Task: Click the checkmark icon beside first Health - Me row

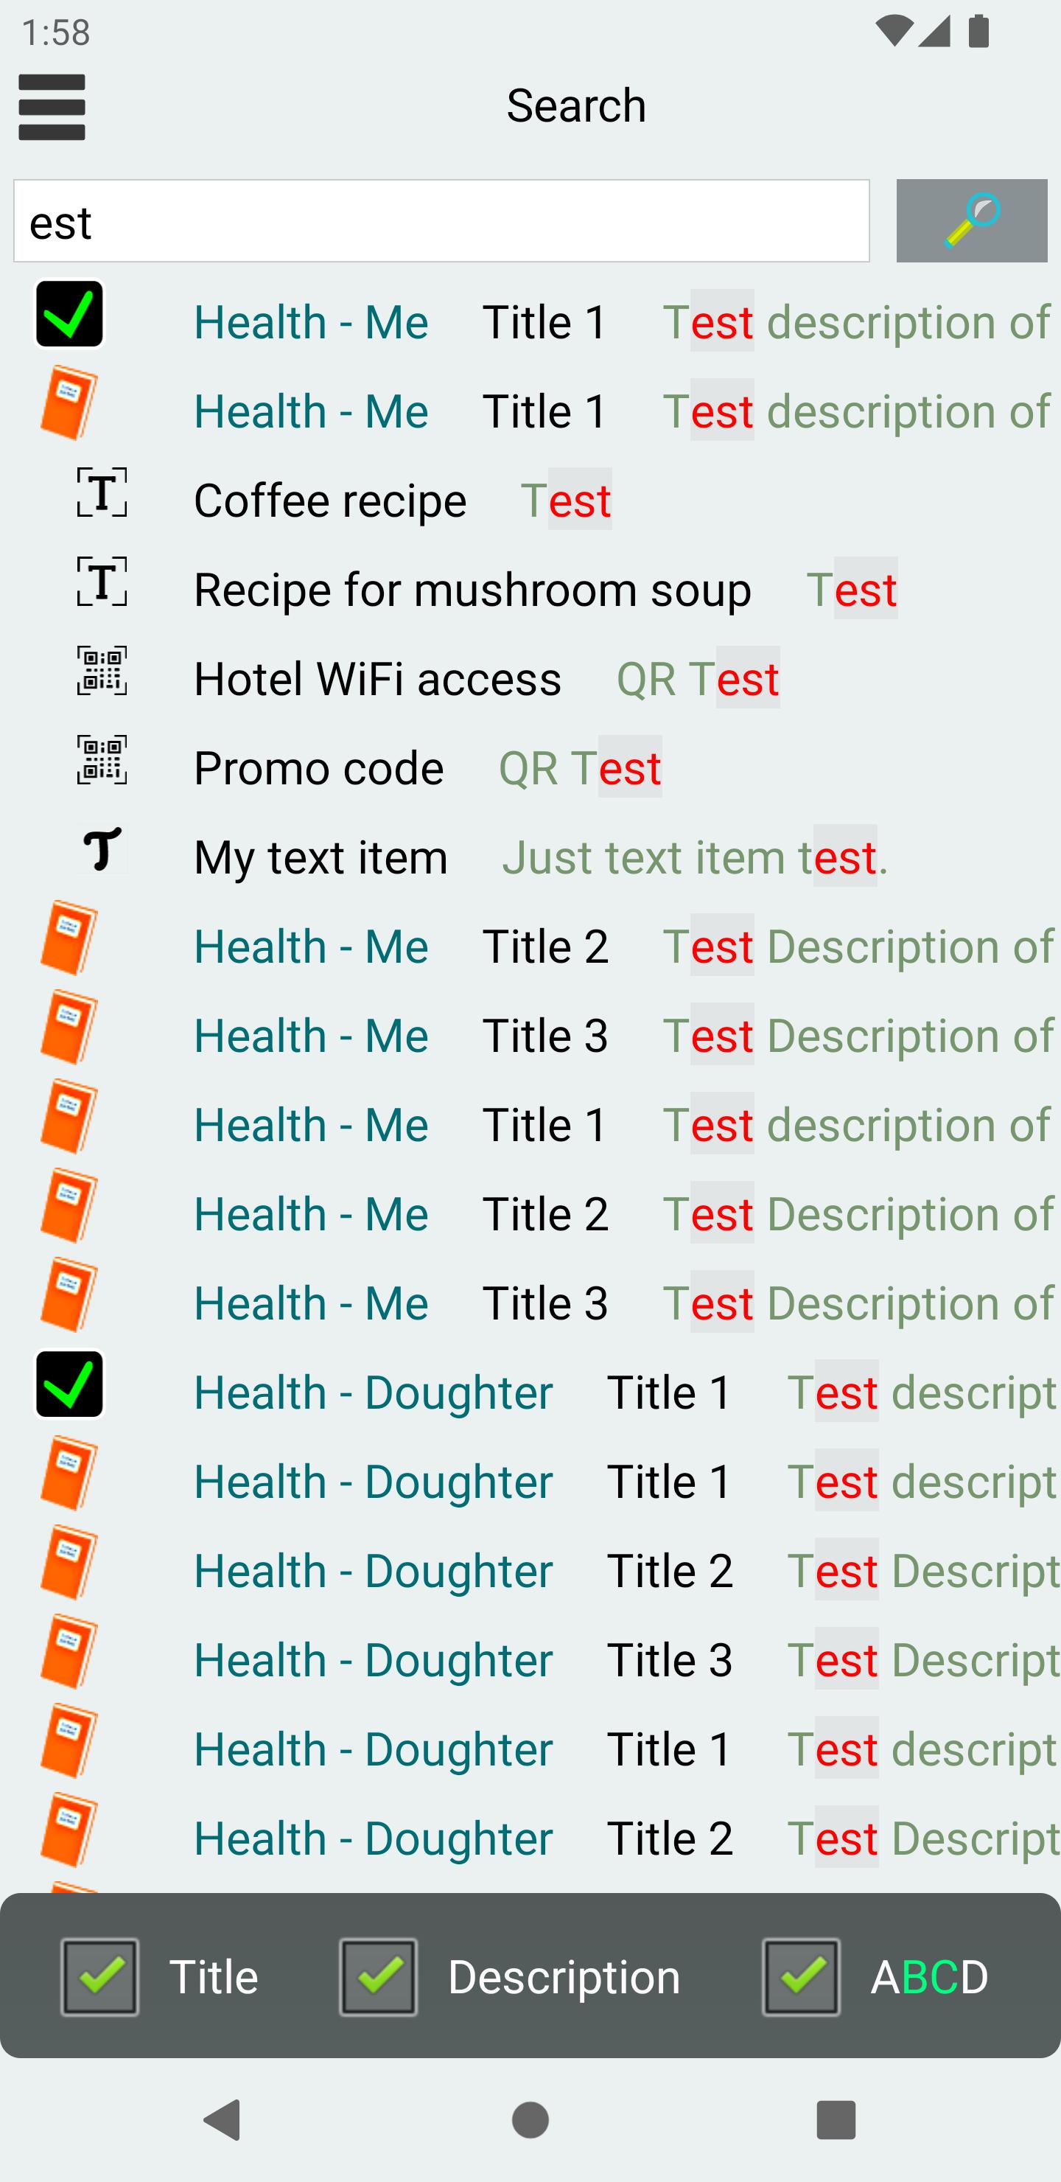Action: point(69,314)
